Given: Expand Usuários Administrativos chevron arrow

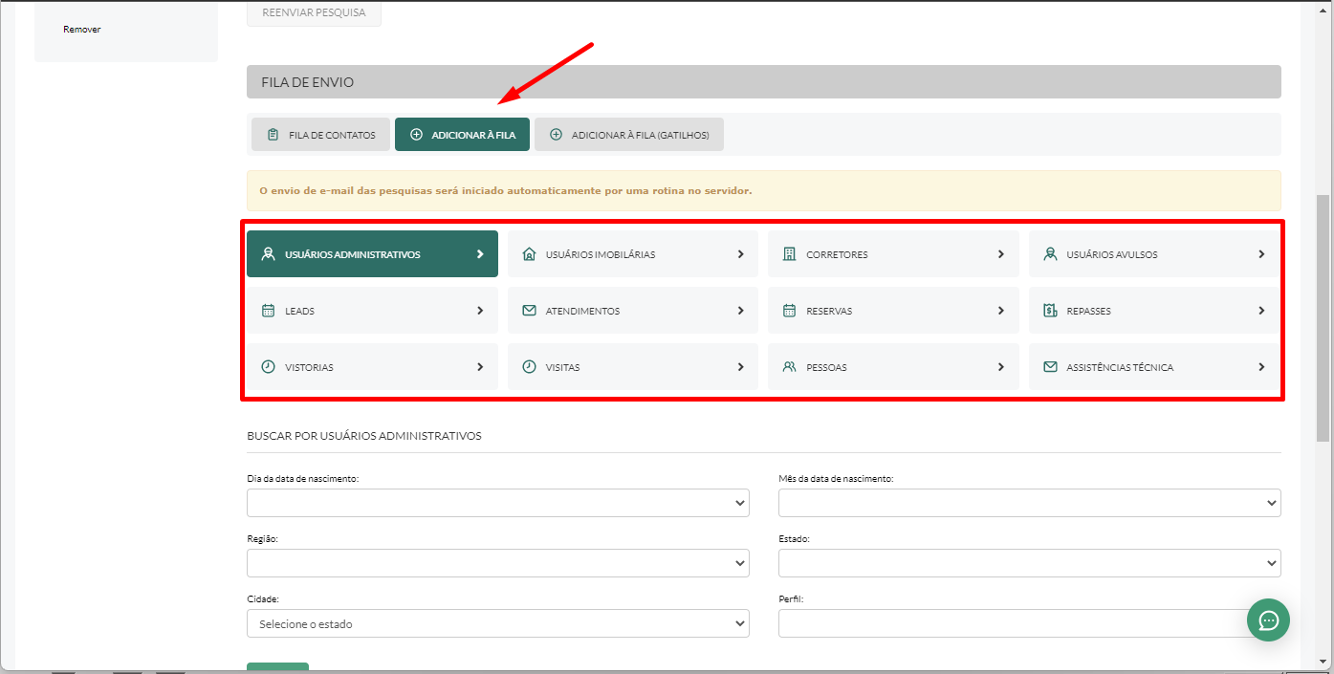Looking at the screenshot, I should [x=480, y=254].
